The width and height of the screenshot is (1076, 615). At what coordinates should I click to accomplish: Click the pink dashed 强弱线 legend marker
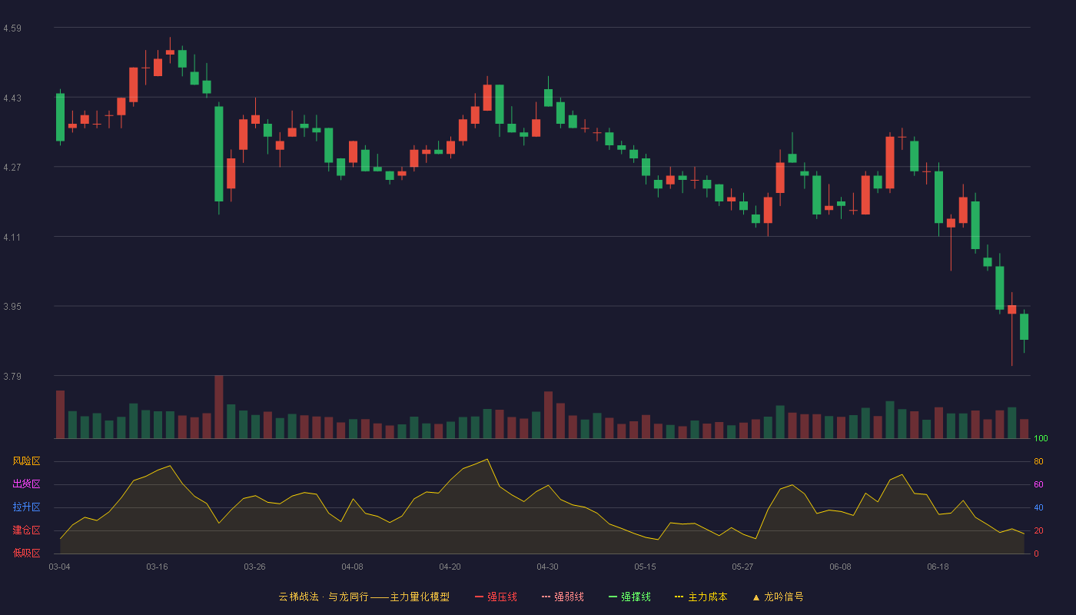546,597
